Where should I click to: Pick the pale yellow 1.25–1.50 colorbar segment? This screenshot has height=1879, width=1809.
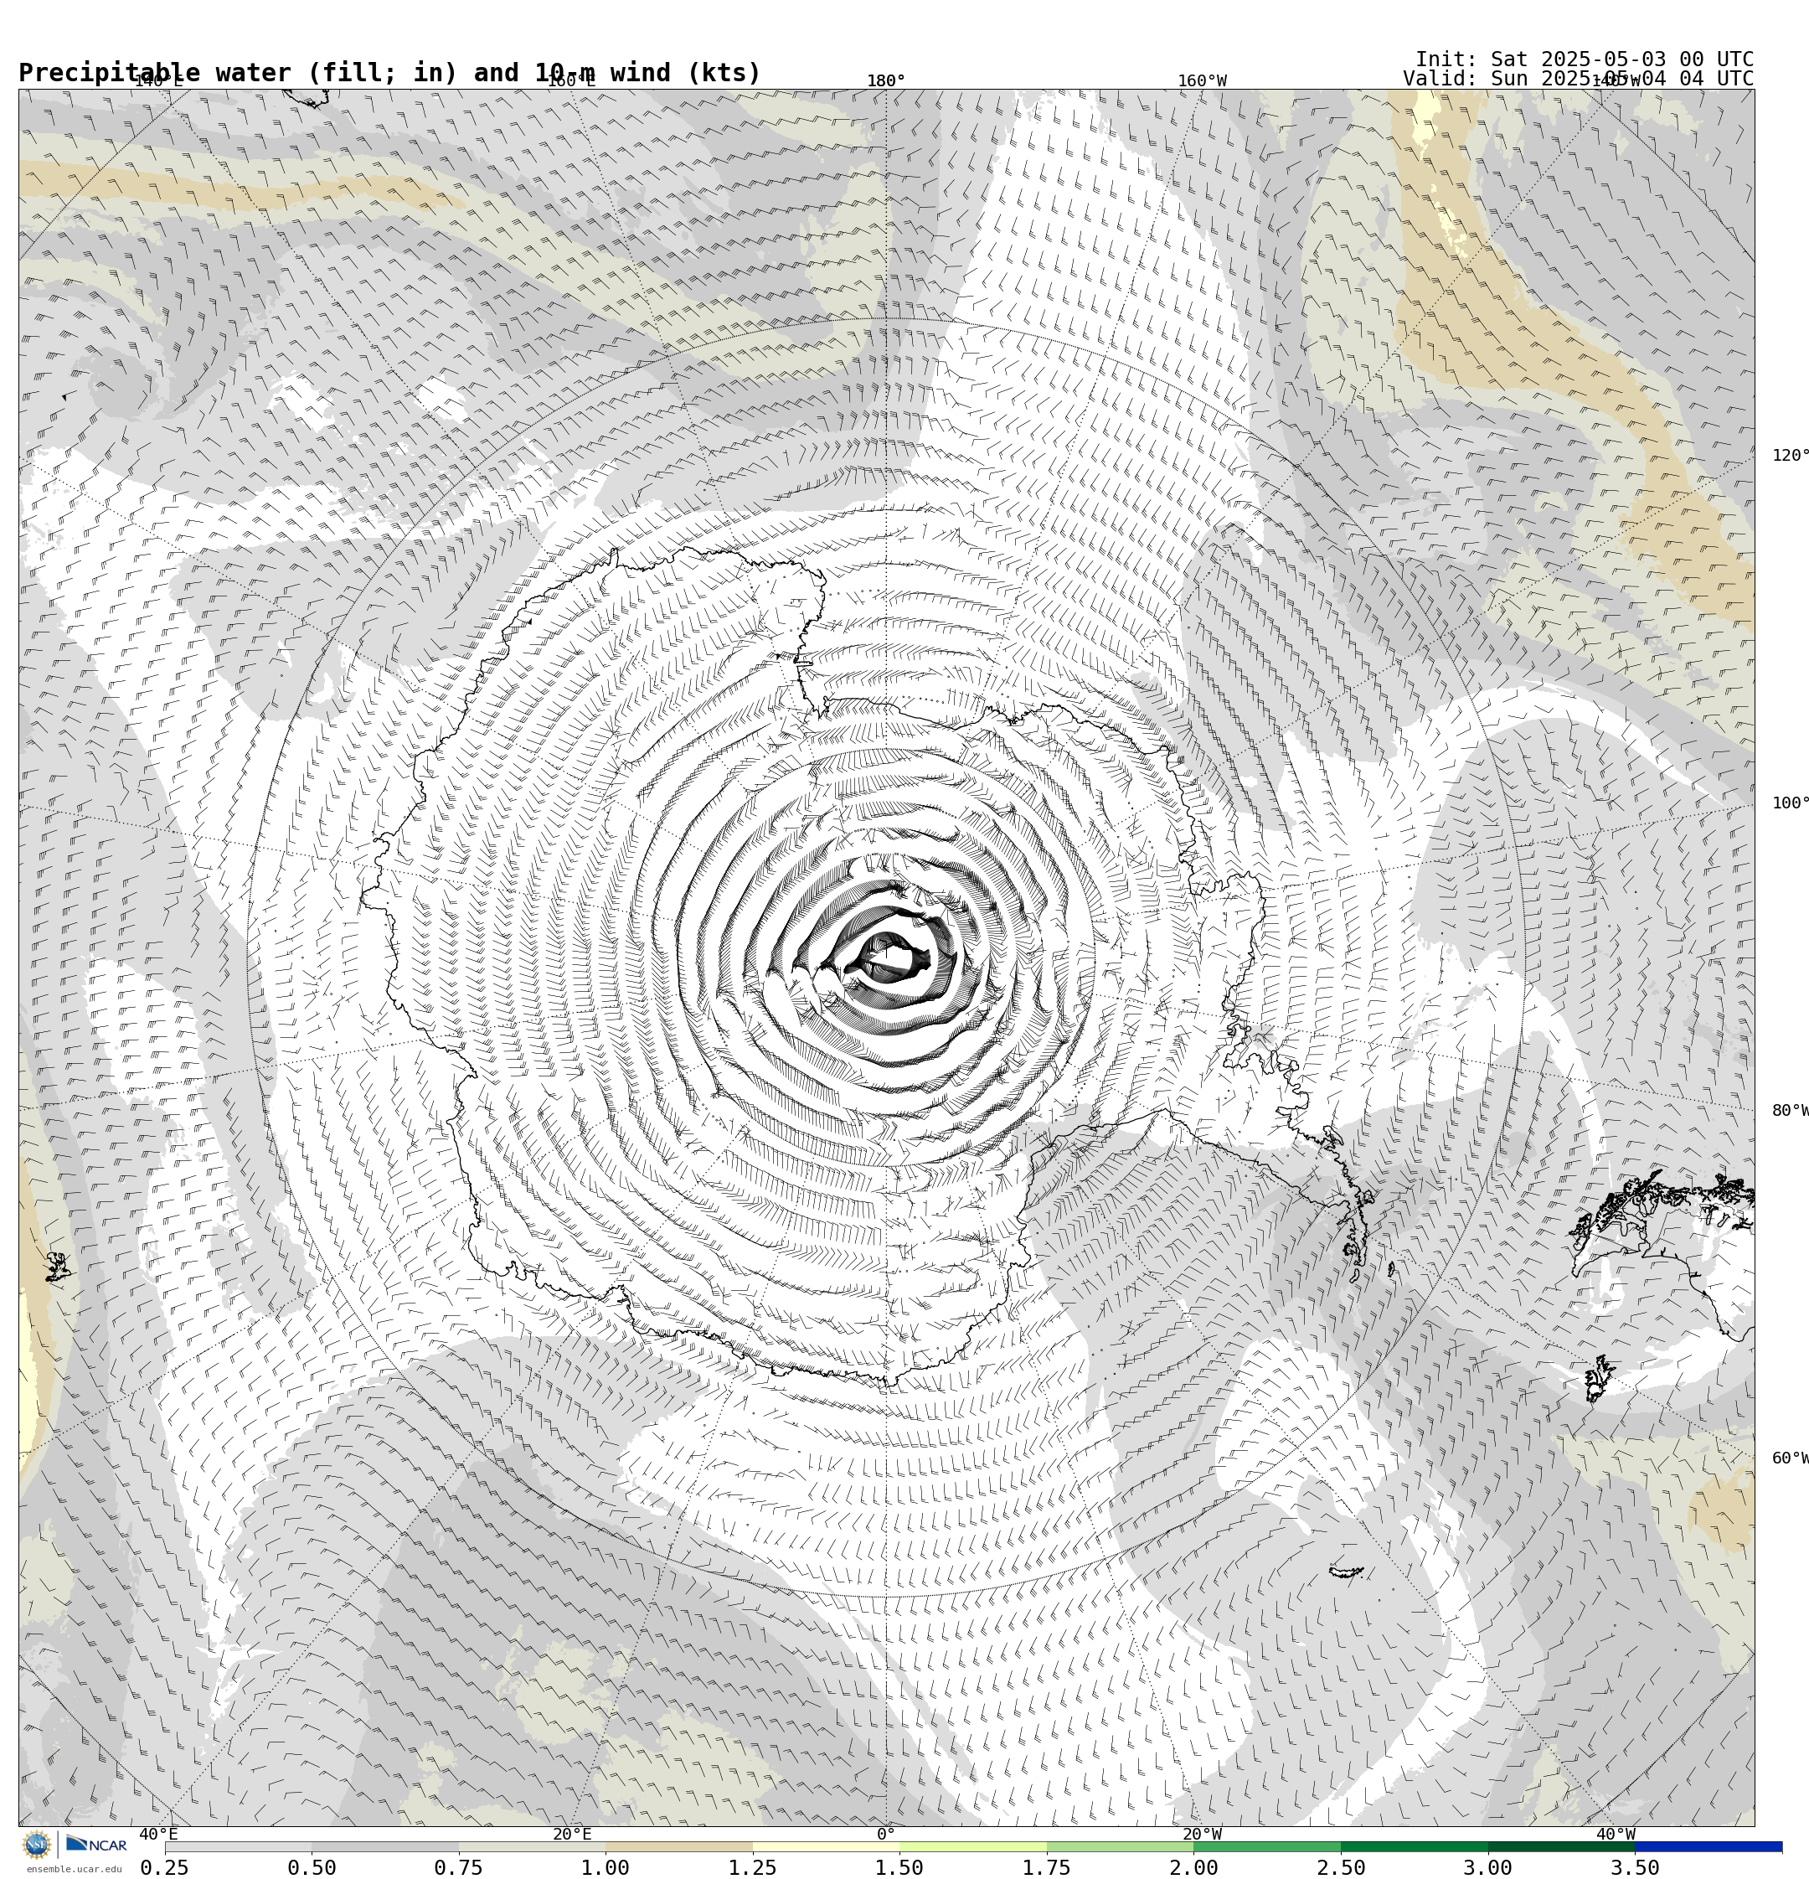click(x=826, y=1846)
